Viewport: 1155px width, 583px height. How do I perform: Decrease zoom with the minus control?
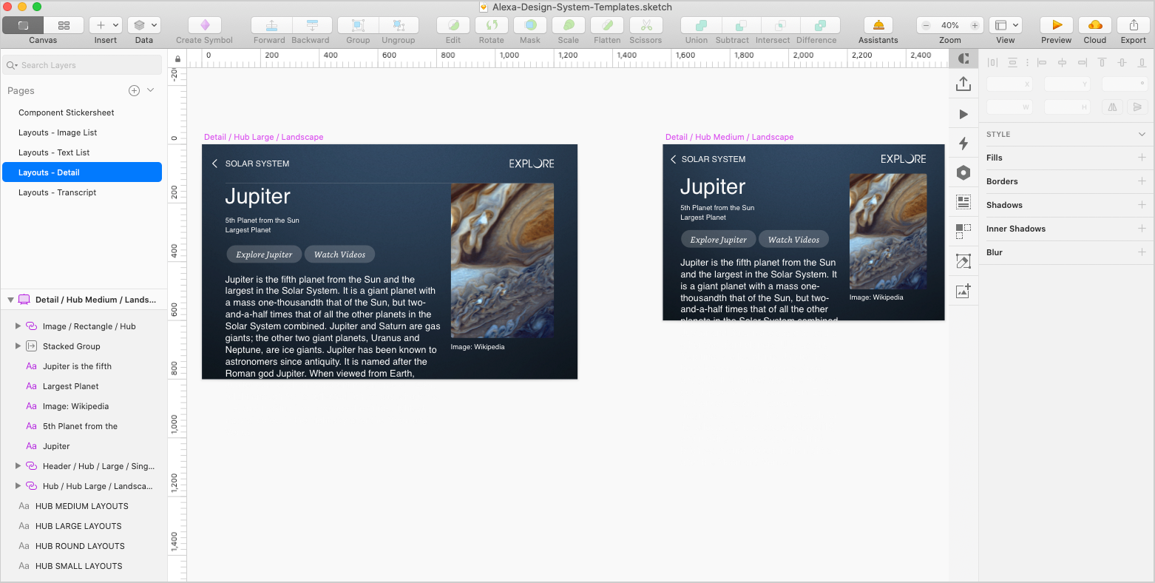(926, 24)
